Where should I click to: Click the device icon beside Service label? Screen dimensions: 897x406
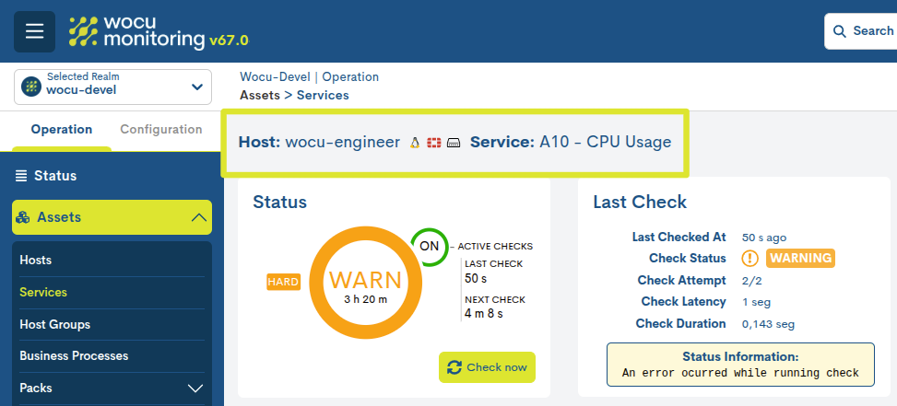(x=453, y=143)
